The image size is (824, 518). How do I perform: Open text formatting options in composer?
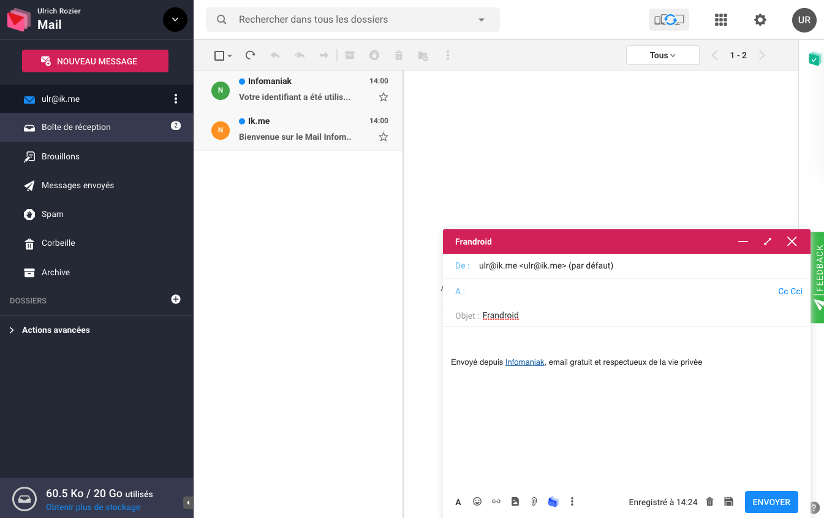click(x=458, y=502)
